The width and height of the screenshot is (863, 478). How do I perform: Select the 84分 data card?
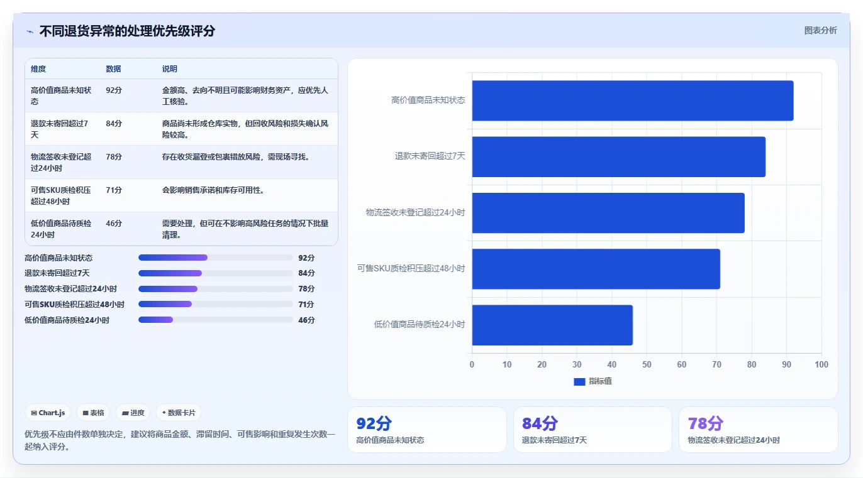[593, 430]
